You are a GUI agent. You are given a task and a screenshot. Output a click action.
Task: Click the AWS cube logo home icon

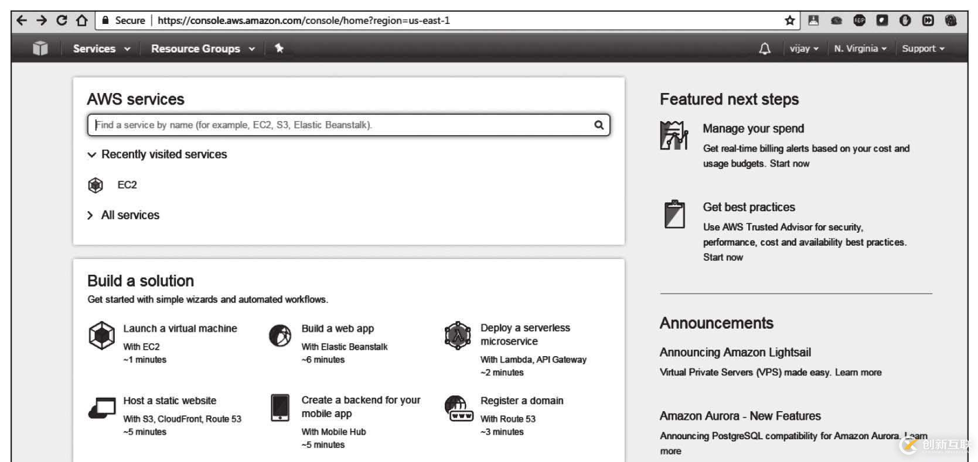click(x=40, y=48)
